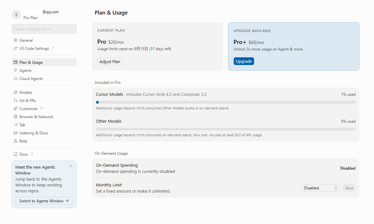
Task: Click the account avatar circle showing 9
Action: click(16, 15)
